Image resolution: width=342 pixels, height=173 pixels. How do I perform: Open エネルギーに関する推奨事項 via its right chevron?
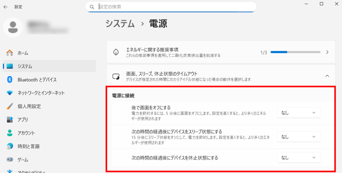[327, 52]
